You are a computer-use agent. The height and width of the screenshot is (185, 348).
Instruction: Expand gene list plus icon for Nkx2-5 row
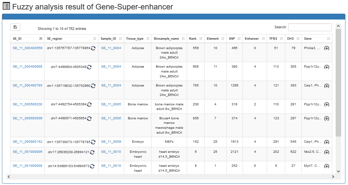(327, 152)
